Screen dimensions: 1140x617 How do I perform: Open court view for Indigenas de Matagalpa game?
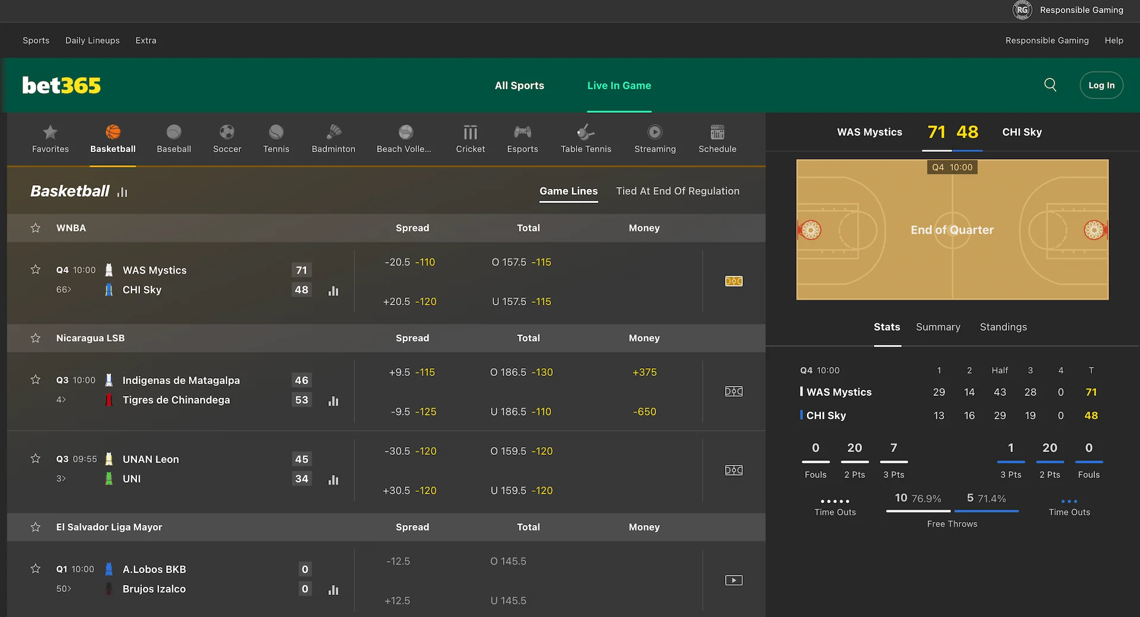pyautogui.click(x=734, y=391)
